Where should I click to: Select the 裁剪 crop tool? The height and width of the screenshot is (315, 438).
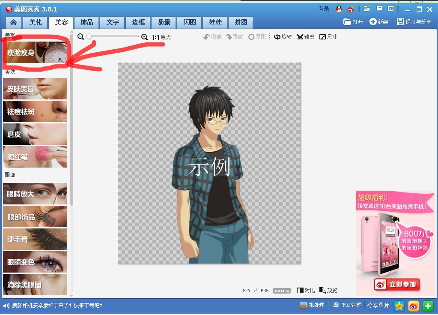[306, 37]
